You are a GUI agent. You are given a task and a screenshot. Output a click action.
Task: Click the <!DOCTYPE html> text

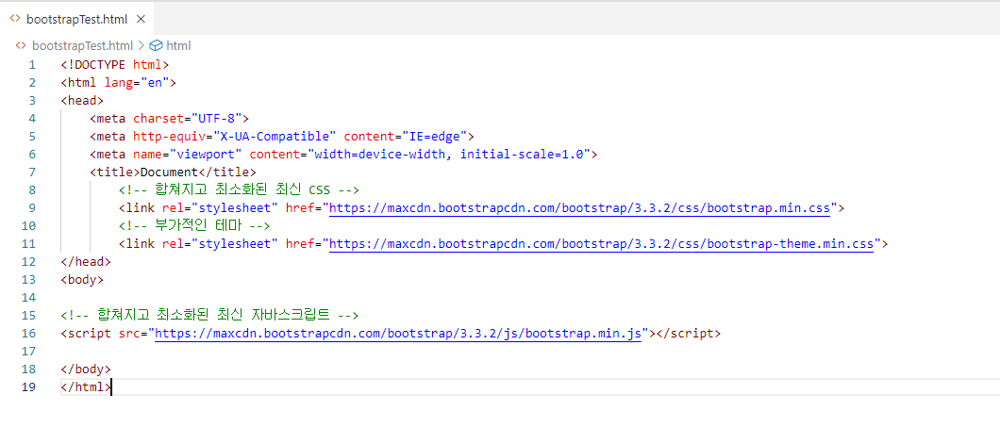tap(115, 64)
